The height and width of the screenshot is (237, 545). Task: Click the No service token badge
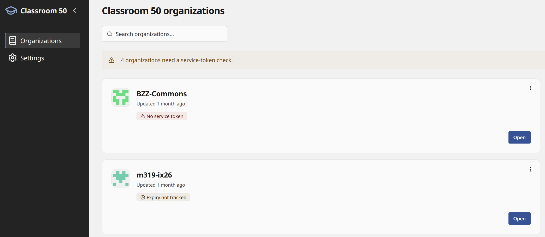point(162,116)
